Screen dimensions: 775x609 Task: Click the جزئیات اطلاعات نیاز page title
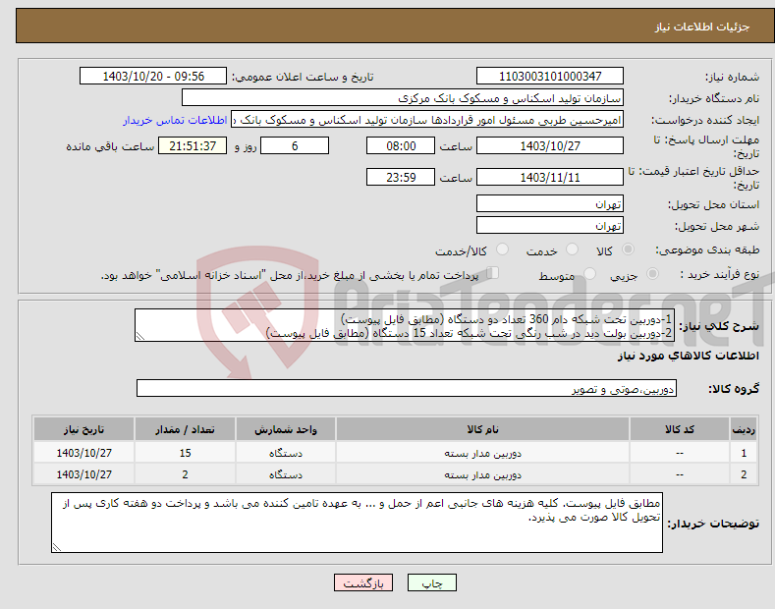(702, 27)
